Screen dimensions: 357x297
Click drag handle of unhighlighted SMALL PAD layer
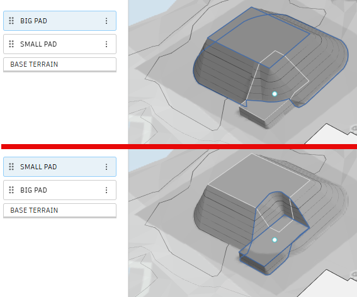pos(11,44)
